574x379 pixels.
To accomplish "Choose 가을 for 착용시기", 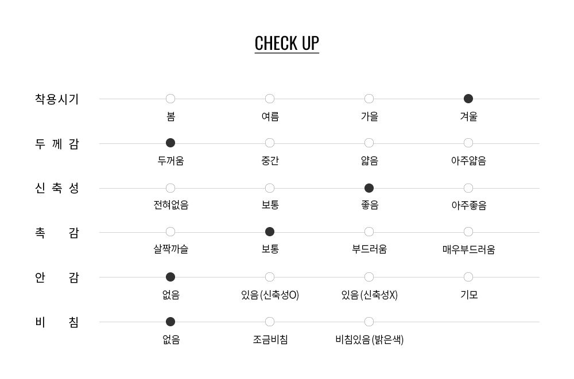I will (369, 99).
